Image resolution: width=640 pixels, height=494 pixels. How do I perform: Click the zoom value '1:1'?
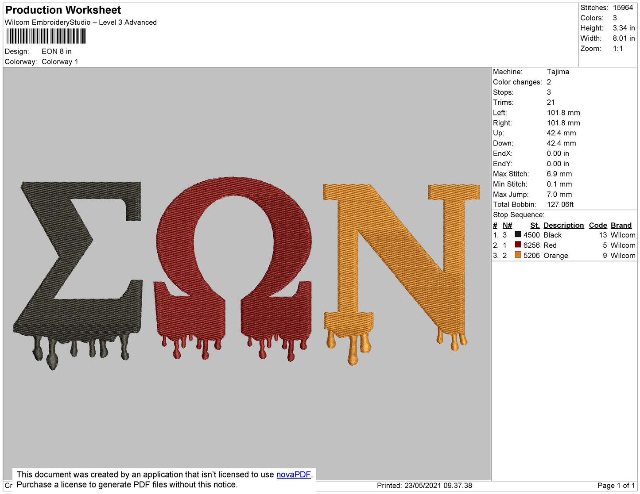[x=618, y=49]
